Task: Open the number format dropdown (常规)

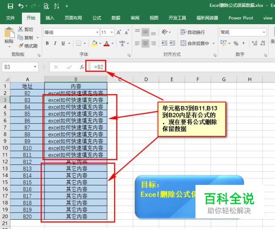Action: click(x=264, y=32)
